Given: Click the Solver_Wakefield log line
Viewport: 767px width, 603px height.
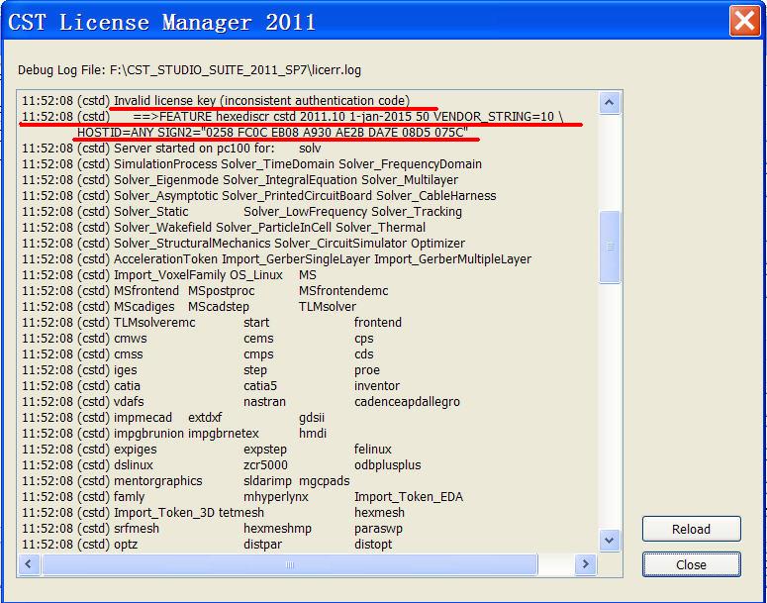Looking at the screenshot, I should click(224, 227).
